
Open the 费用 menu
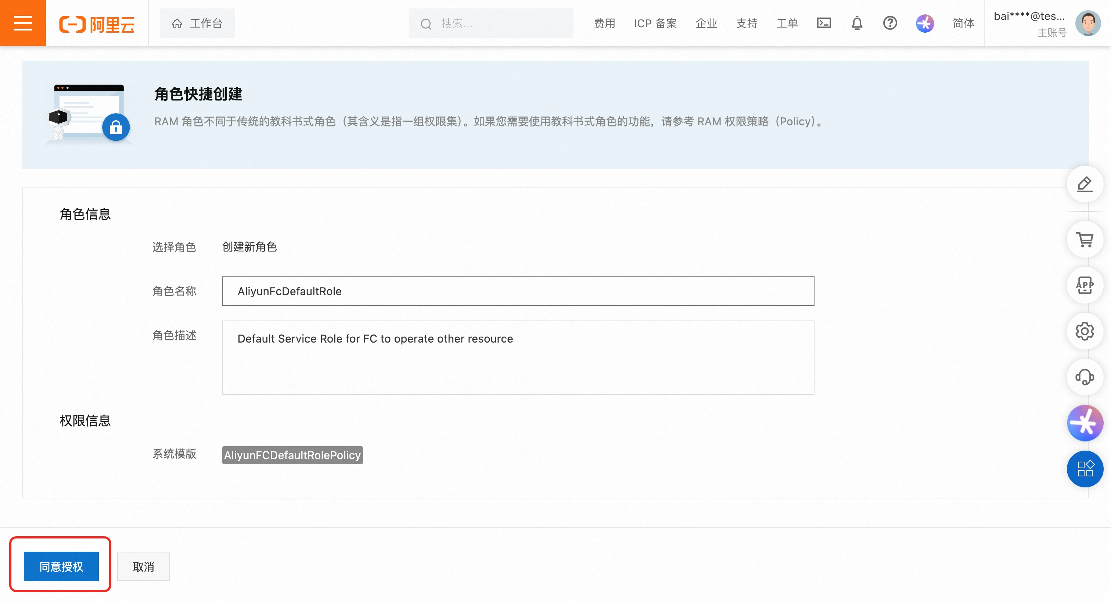604,23
